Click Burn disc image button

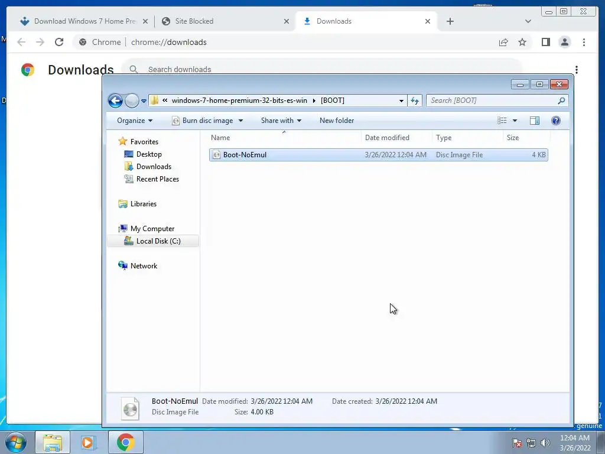(x=203, y=121)
